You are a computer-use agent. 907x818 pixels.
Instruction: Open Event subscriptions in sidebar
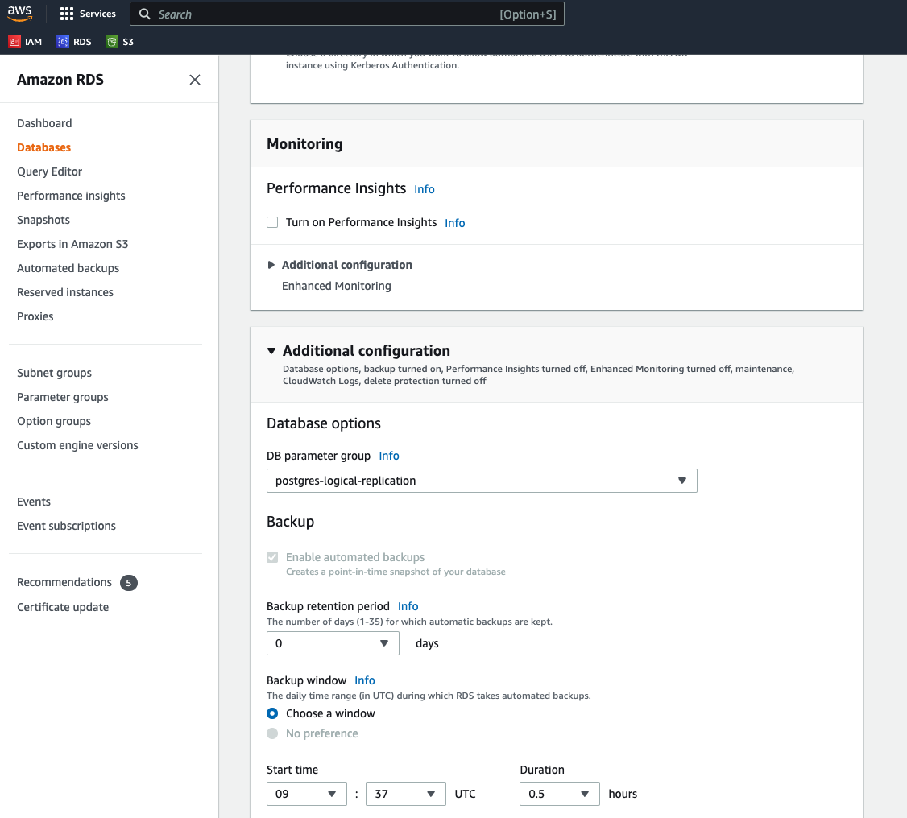click(x=67, y=526)
